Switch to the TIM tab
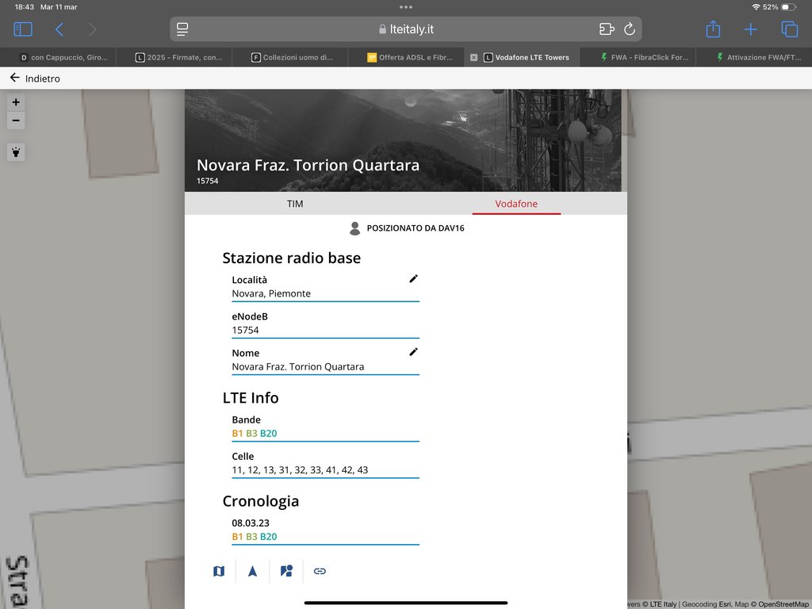Screen dimensions: 812x609 (x=295, y=204)
